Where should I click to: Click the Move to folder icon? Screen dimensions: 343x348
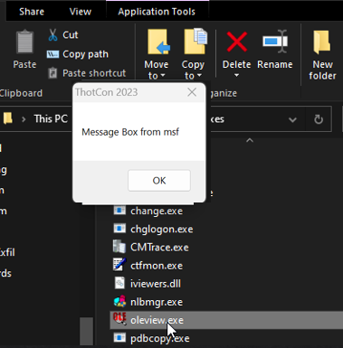158,42
